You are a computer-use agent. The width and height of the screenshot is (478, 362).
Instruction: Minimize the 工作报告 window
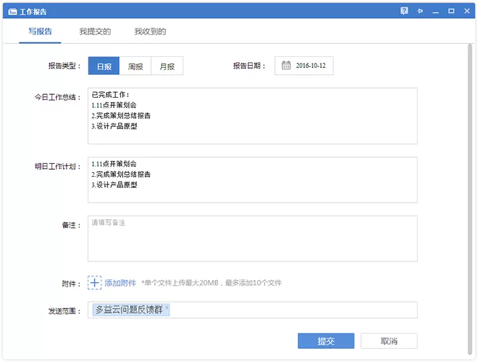pos(436,11)
